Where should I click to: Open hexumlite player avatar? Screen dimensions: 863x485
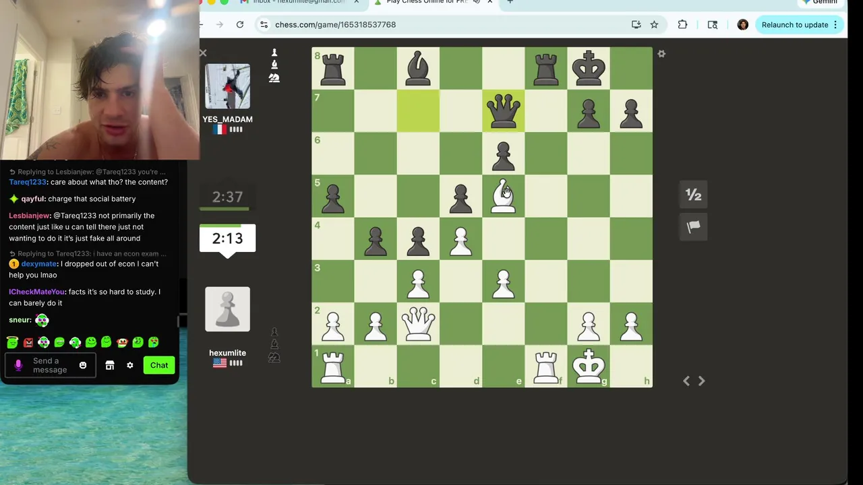(227, 309)
